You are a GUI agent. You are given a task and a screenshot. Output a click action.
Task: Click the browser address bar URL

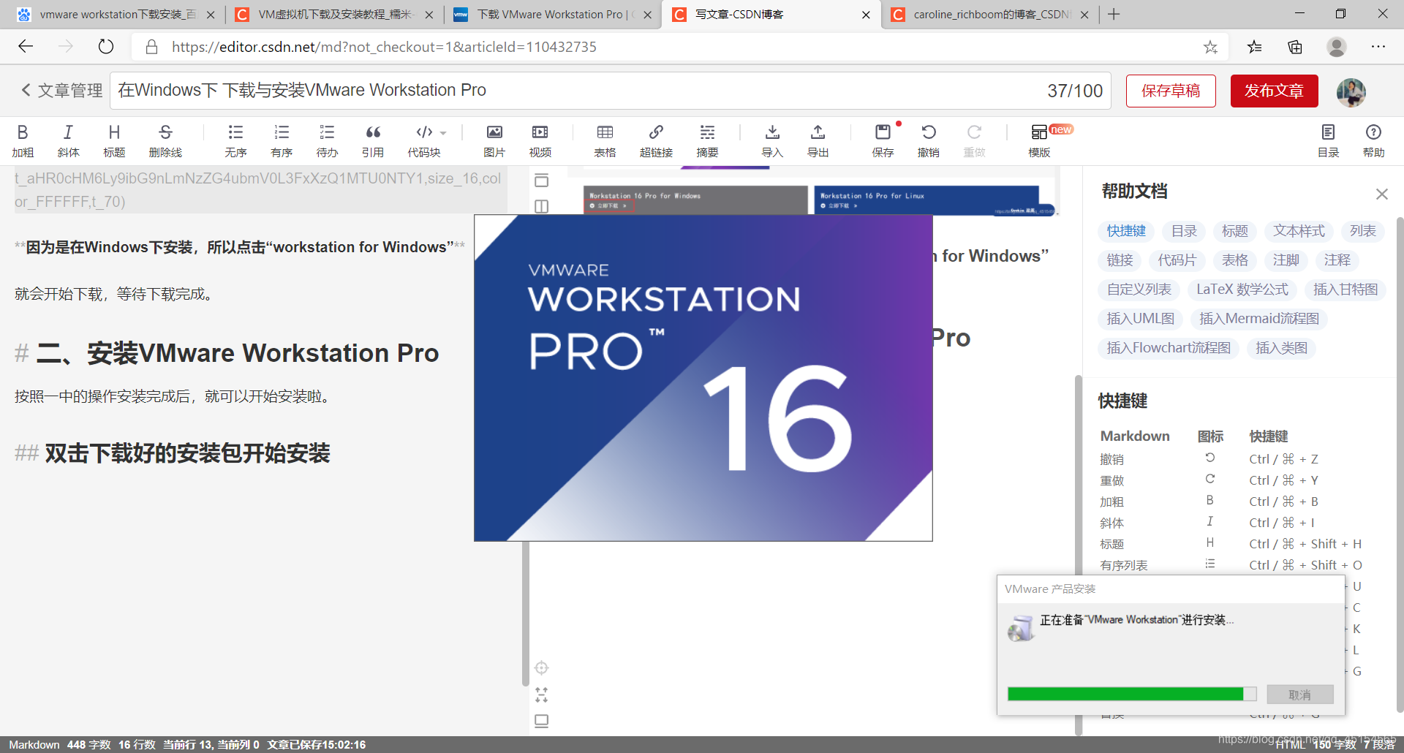click(384, 48)
